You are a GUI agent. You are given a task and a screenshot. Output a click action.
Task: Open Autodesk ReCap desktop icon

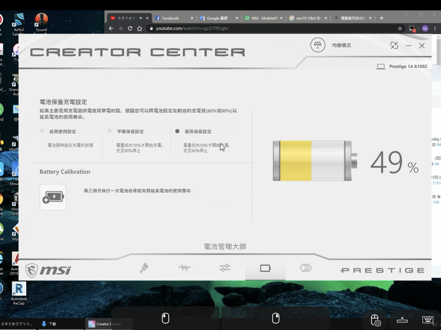[x=19, y=293]
